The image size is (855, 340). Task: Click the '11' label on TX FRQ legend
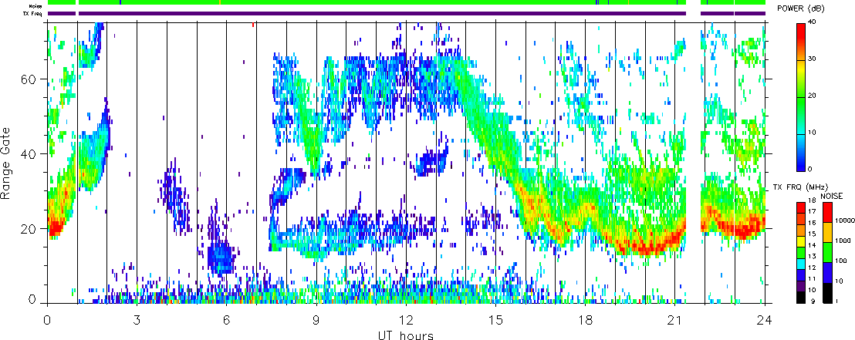[x=812, y=278]
